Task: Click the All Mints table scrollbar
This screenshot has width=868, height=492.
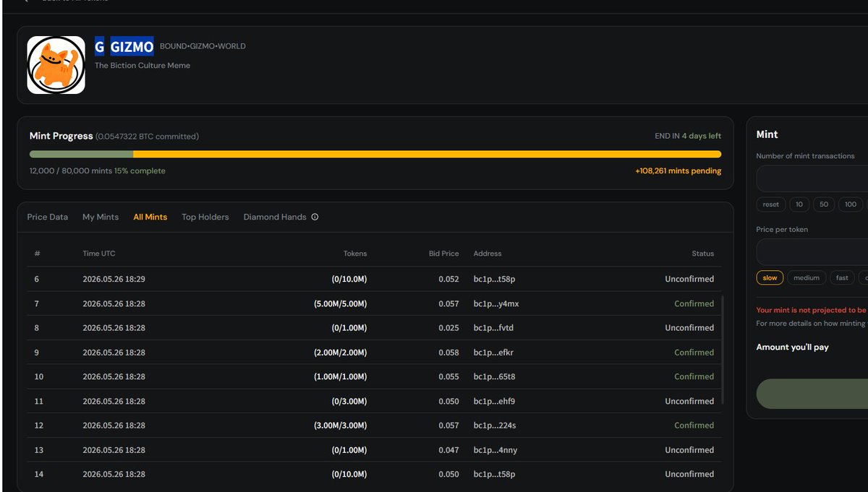Action: pyautogui.click(x=722, y=350)
